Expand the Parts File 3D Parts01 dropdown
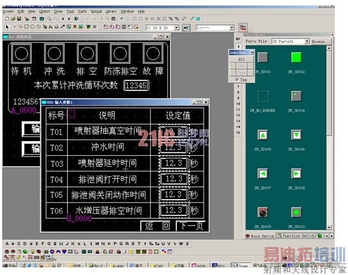The width and height of the screenshot is (348, 275). [307, 41]
